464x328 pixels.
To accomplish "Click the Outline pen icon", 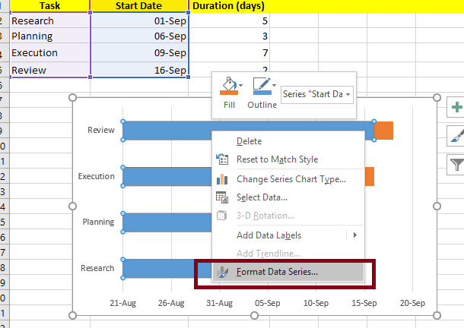I will click(x=262, y=87).
